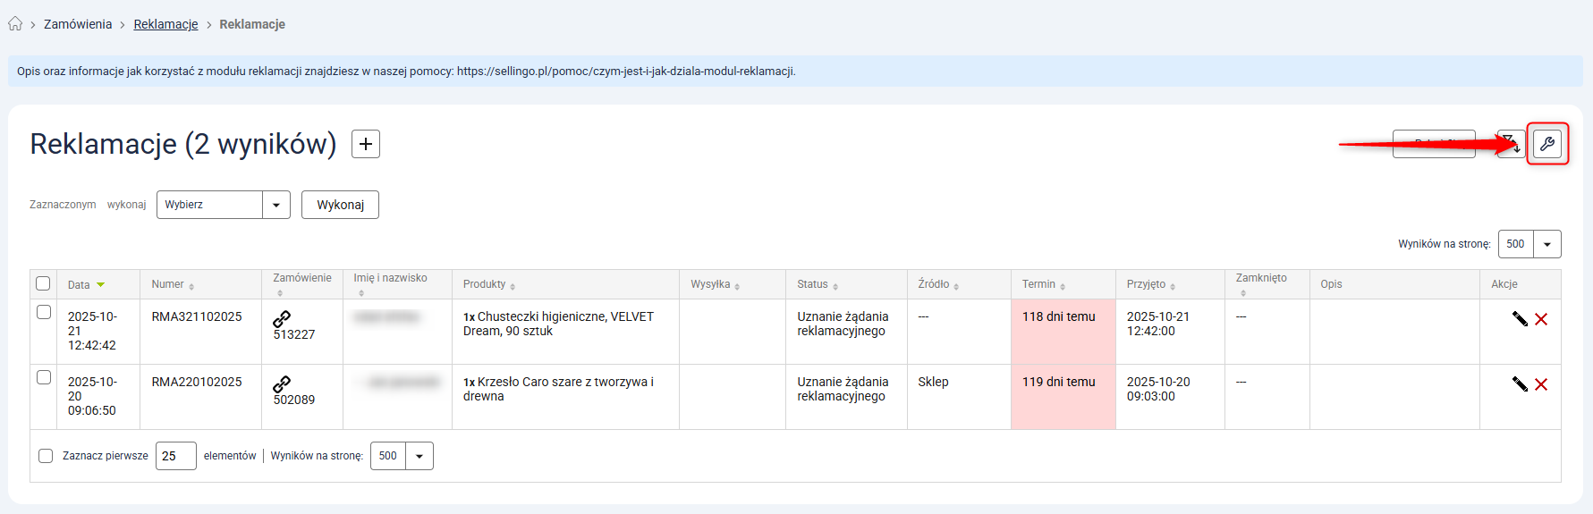
Task: Open the wrench settings icon
Action: point(1546,144)
